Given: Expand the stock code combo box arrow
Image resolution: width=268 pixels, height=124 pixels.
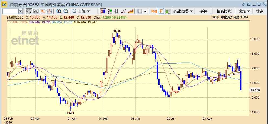Looking at the screenshot, I should (21, 11).
